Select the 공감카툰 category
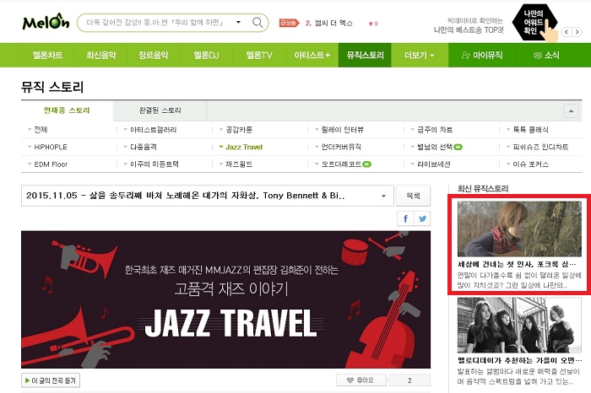591x393 pixels. (239, 130)
